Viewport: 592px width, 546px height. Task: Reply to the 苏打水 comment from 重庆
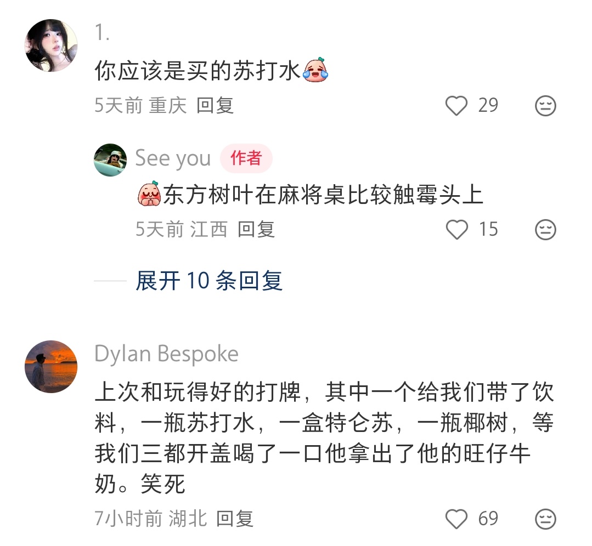point(215,105)
